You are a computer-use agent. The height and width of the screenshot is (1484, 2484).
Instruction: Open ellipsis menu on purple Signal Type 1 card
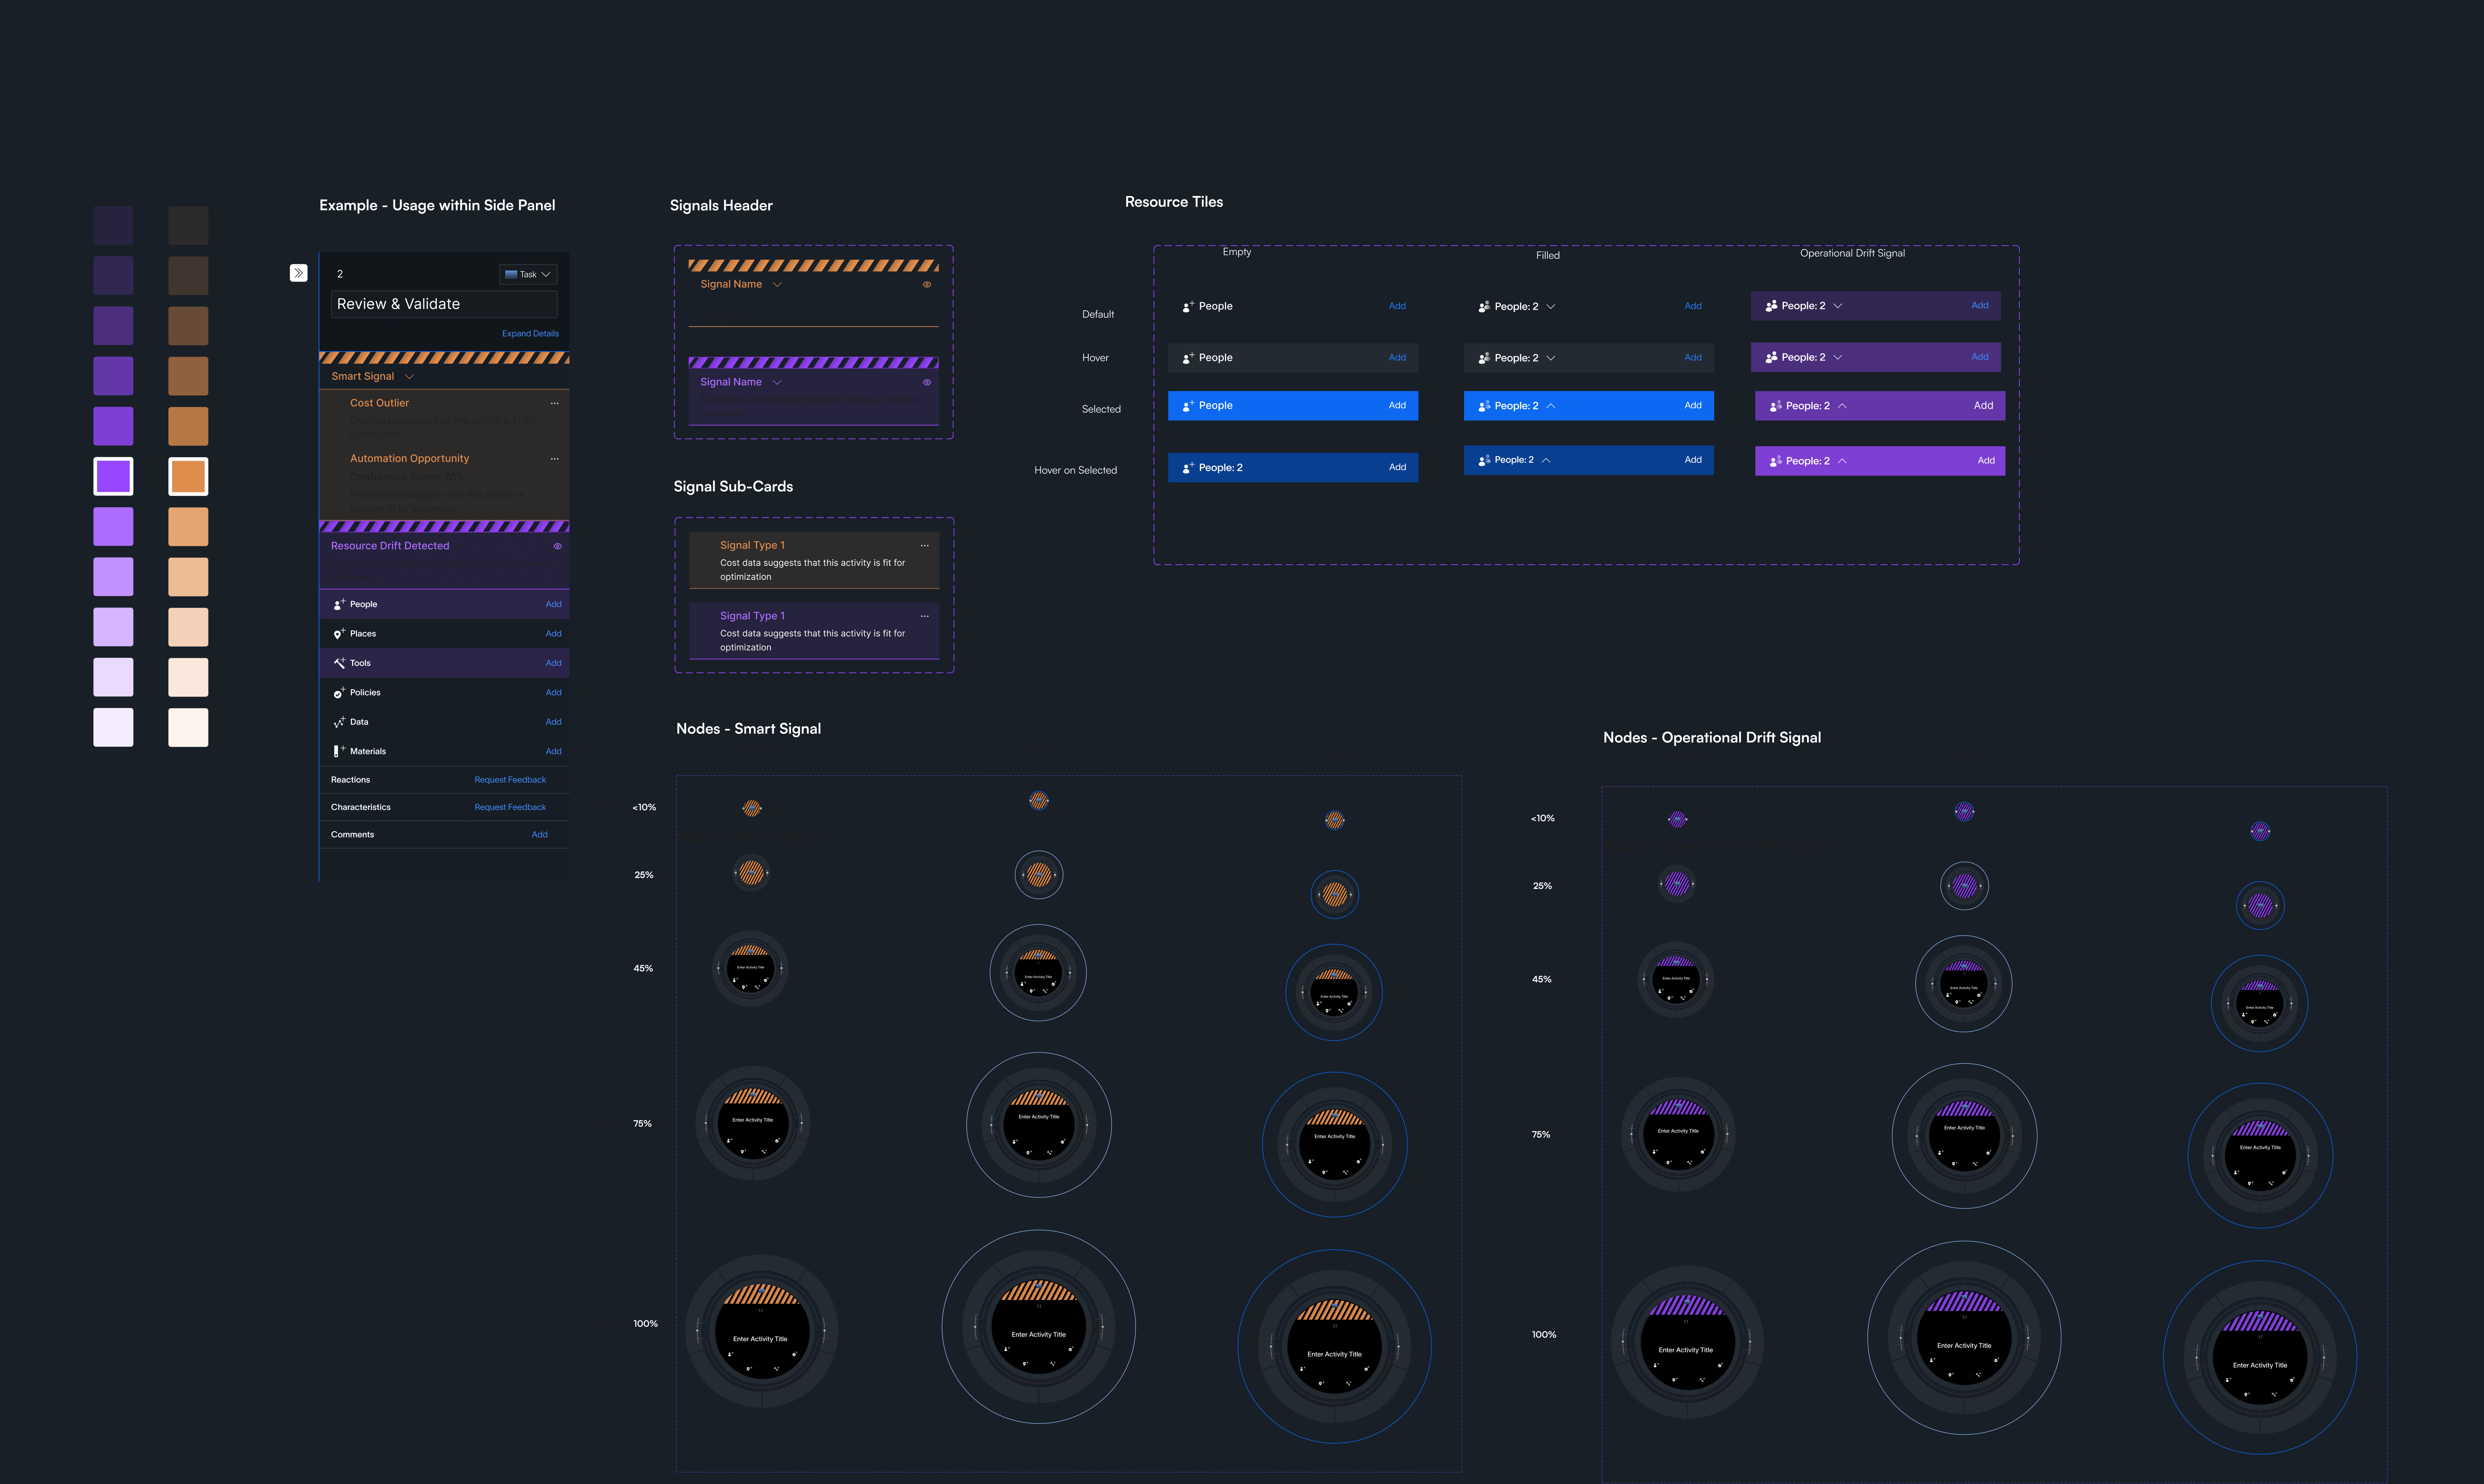coord(925,616)
